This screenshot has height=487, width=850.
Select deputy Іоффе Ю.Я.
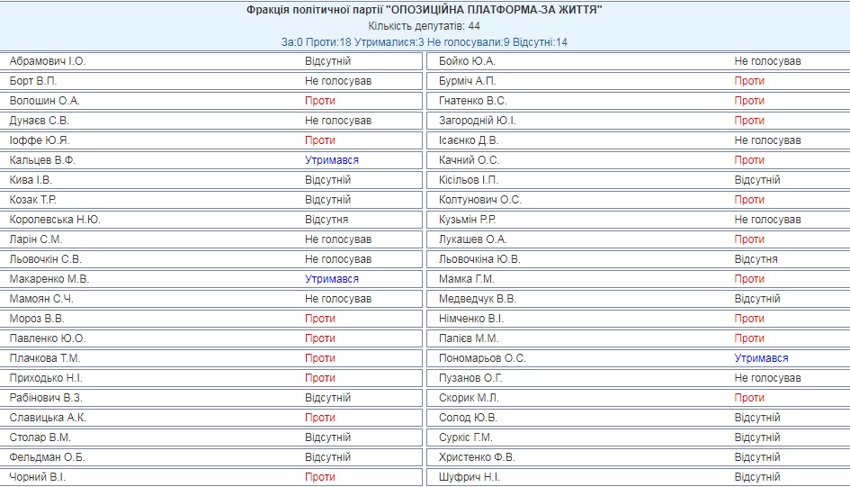pos(40,140)
